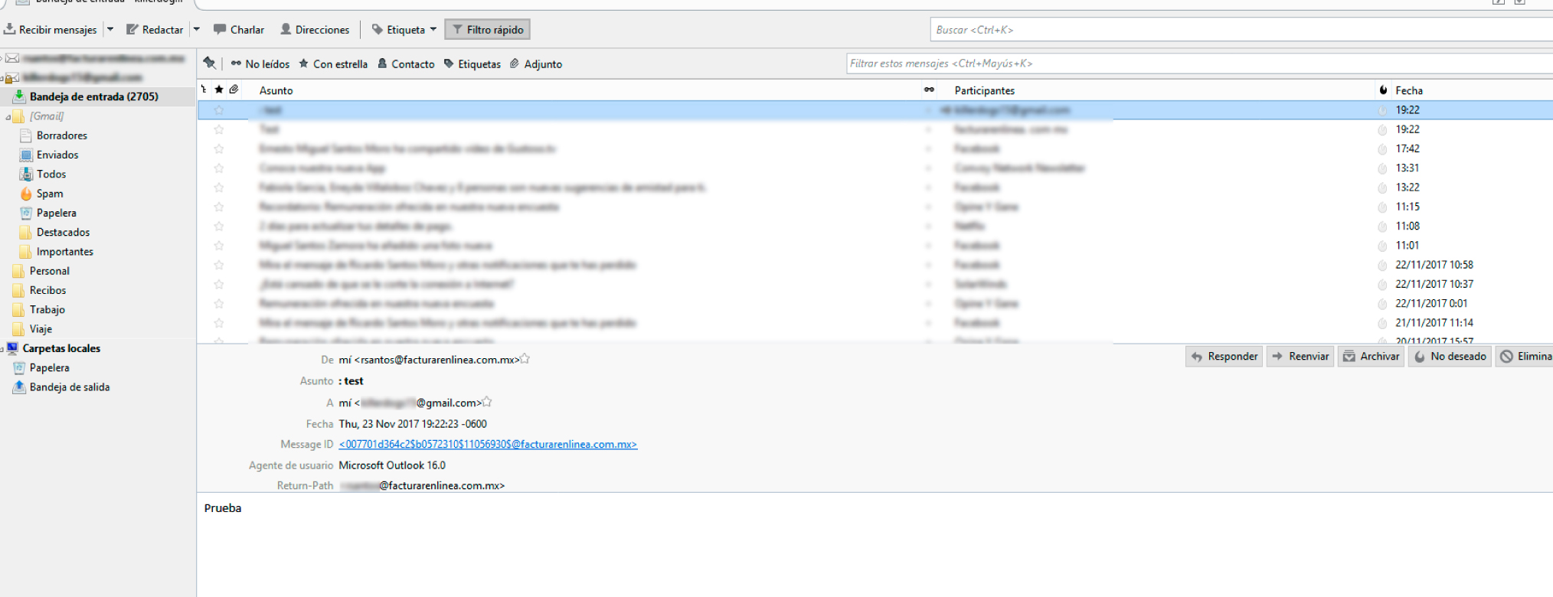This screenshot has width=1553, height=597.
Task: Click the Filtrar estos mensajes field
Action: coord(1199,64)
